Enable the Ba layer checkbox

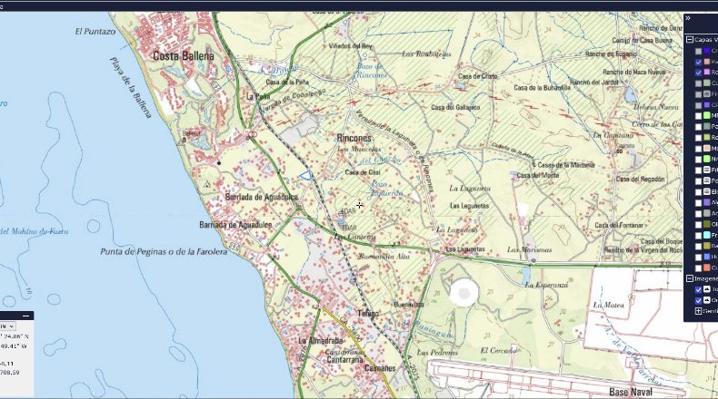[698, 246]
